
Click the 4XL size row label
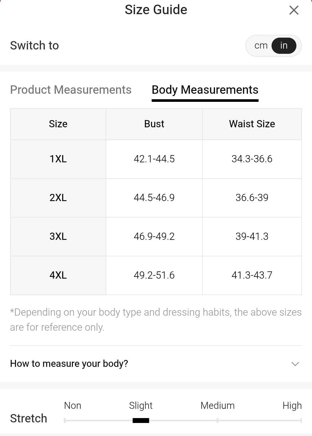point(58,275)
